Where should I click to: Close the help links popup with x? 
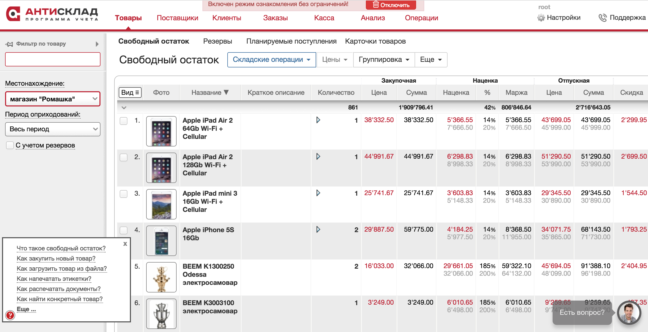pos(125,244)
